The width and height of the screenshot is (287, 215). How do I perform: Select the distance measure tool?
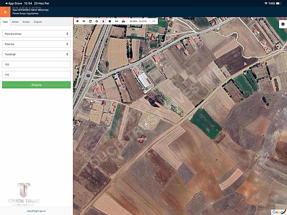[116, 21]
